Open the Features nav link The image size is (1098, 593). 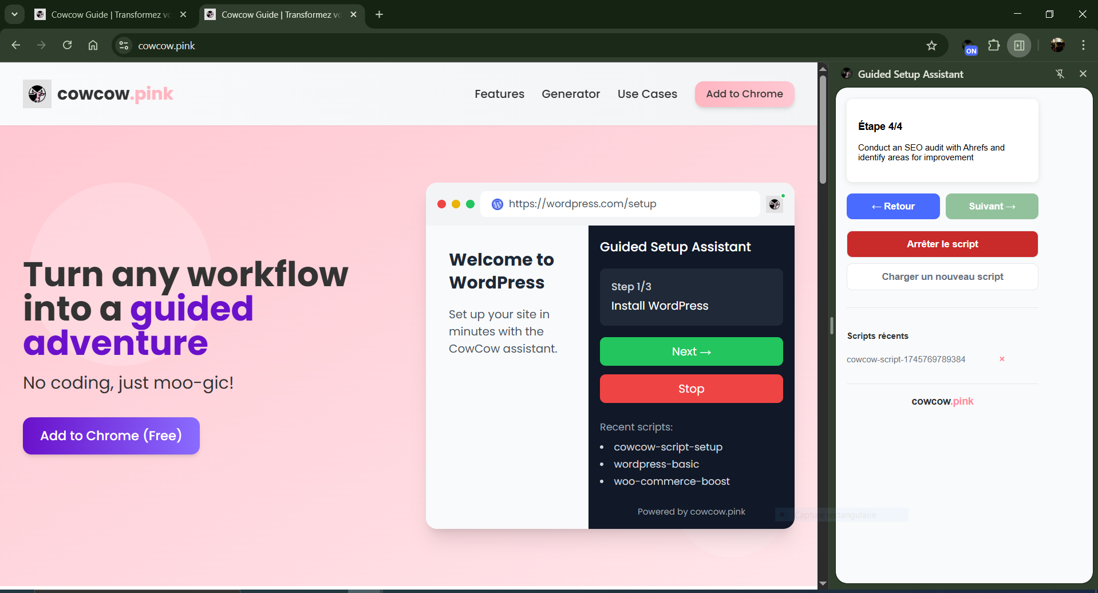click(499, 94)
